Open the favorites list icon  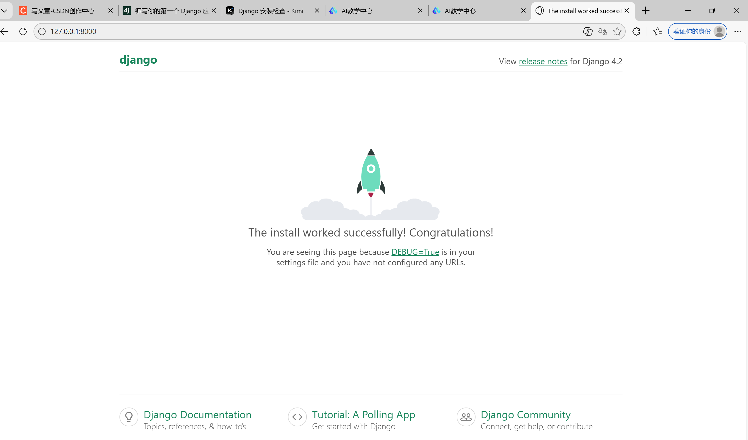pyautogui.click(x=657, y=31)
